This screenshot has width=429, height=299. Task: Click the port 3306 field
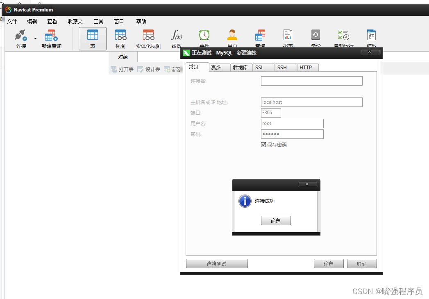click(x=271, y=113)
